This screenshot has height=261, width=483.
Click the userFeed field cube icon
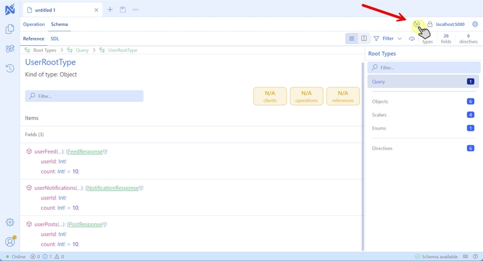[29, 151]
